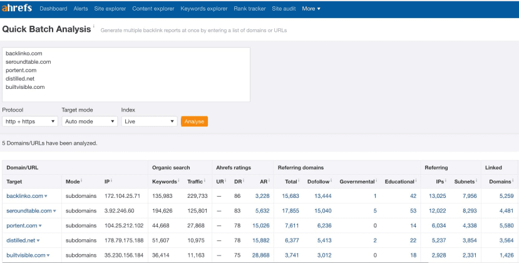The width and height of the screenshot is (519, 263).
Task: Click info icon next to AR header
Action: 269,180
